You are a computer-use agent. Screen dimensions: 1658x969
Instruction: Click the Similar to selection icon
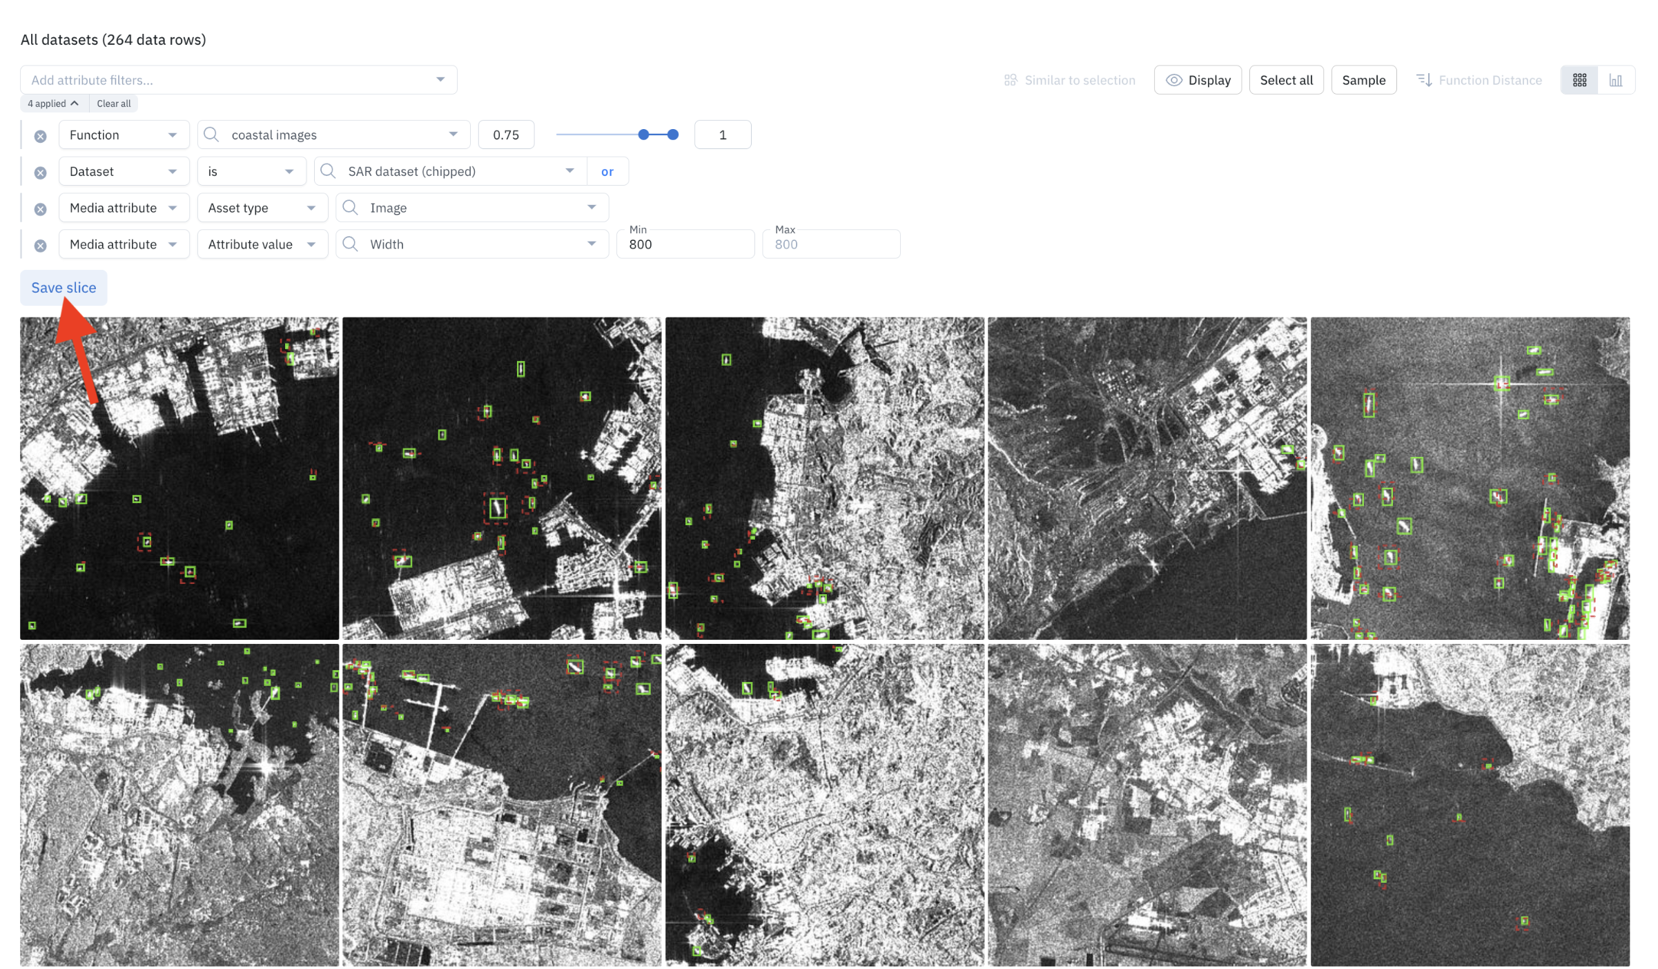tap(1011, 80)
